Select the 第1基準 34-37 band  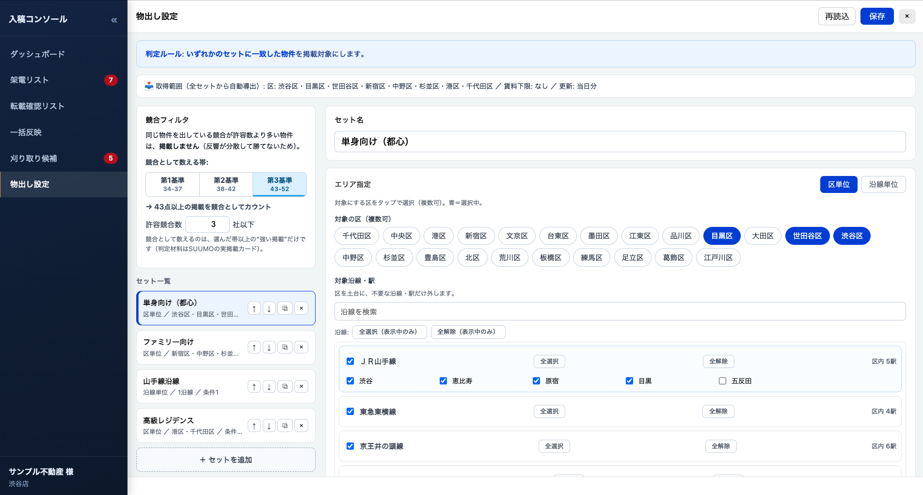coord(173,184)
